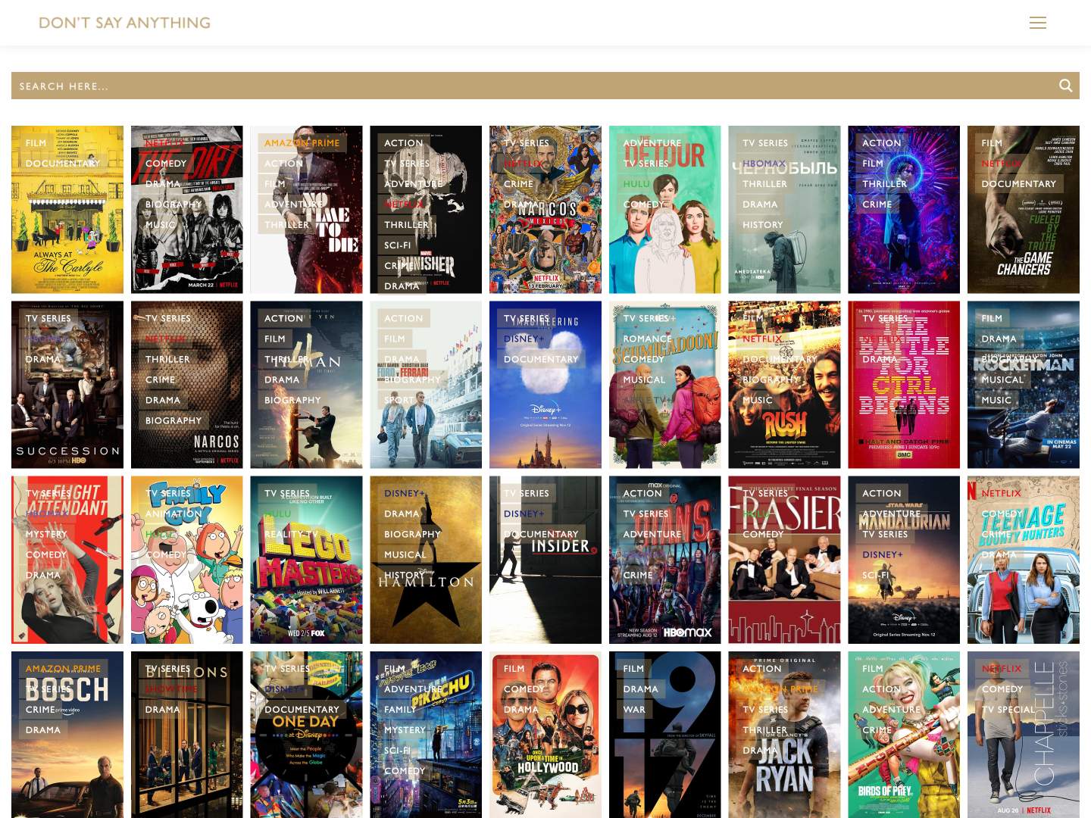
Task: Open the hamburger menu icon
Action: tap(1037, 23)
